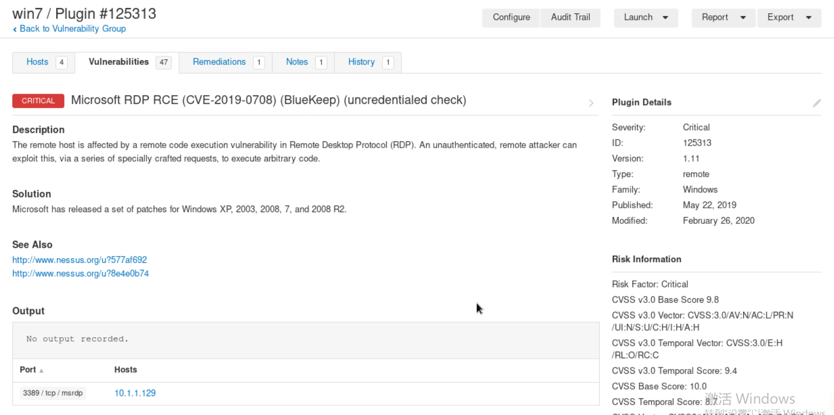The width and height of the screenshot is (834, 415).
Task: Click the CRITICAL severity badge
Action: (38, 101)
